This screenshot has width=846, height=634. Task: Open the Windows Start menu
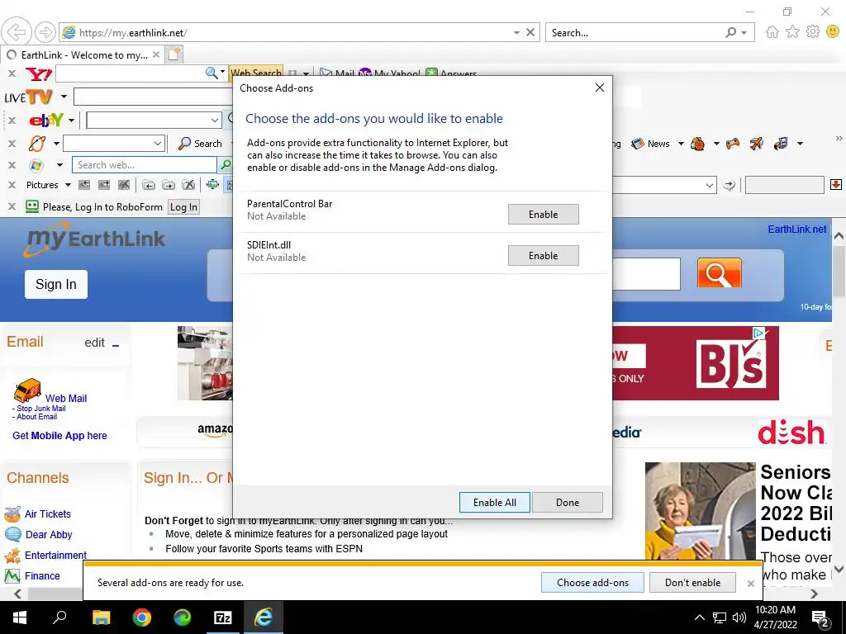pyautogui.click(x=20, y=617)
